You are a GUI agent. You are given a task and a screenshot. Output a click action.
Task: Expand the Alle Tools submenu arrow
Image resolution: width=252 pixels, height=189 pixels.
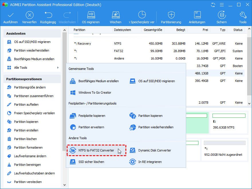[58, 68]
